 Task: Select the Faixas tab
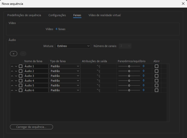(77, 15)
